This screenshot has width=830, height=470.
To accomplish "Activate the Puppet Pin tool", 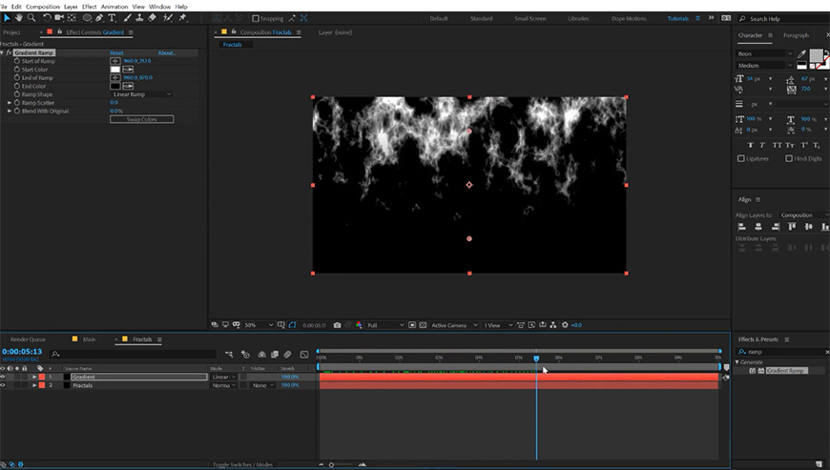I will tap(182, 17).
